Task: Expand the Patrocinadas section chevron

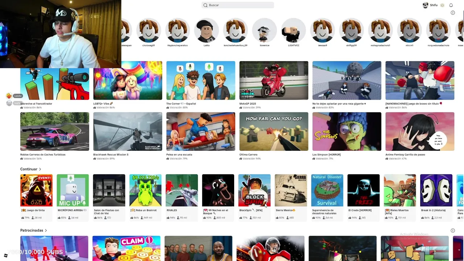Action: 46,231
